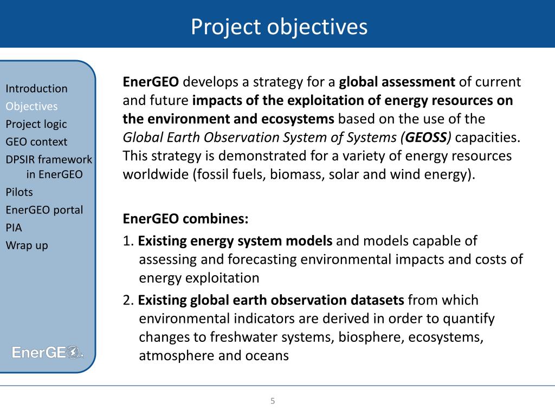Click Existing global earth observation datasets text
The width and height of the screenshot is (555, 416).
271,300
